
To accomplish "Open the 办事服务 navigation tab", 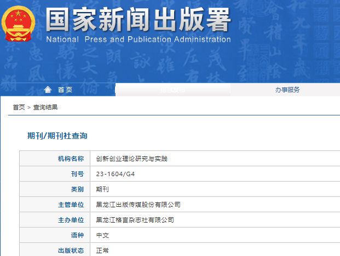I will 287,90.
